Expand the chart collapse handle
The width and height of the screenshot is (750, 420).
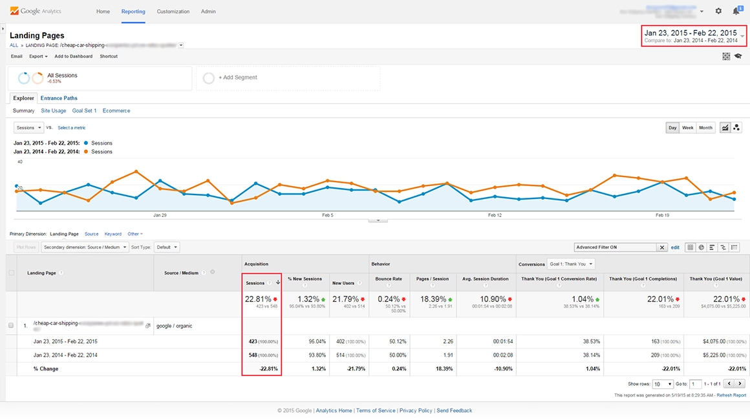pyautogui.click(x=378, y=220)
